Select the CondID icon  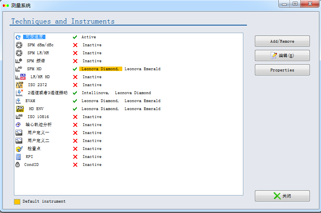(18, 165)
